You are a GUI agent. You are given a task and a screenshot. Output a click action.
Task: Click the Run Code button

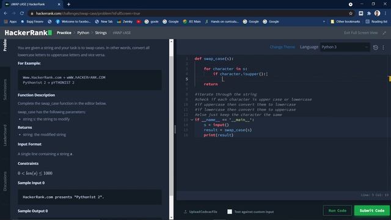(337, 210)
